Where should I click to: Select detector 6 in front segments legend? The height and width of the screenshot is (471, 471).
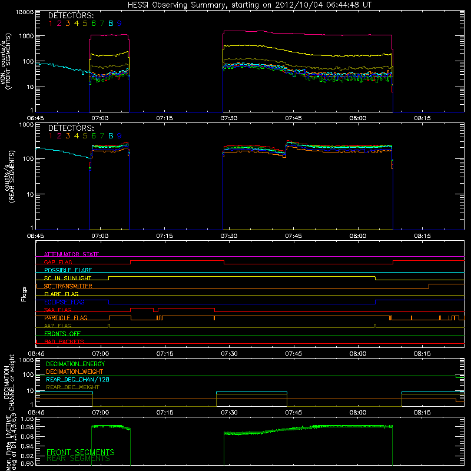coord(94,24)
